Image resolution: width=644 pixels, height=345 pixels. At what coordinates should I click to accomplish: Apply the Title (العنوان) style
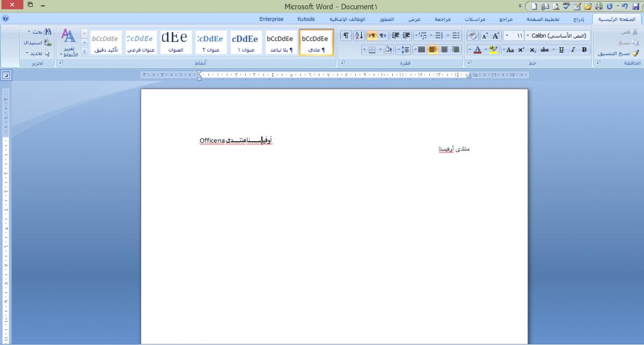coord(176,42)
